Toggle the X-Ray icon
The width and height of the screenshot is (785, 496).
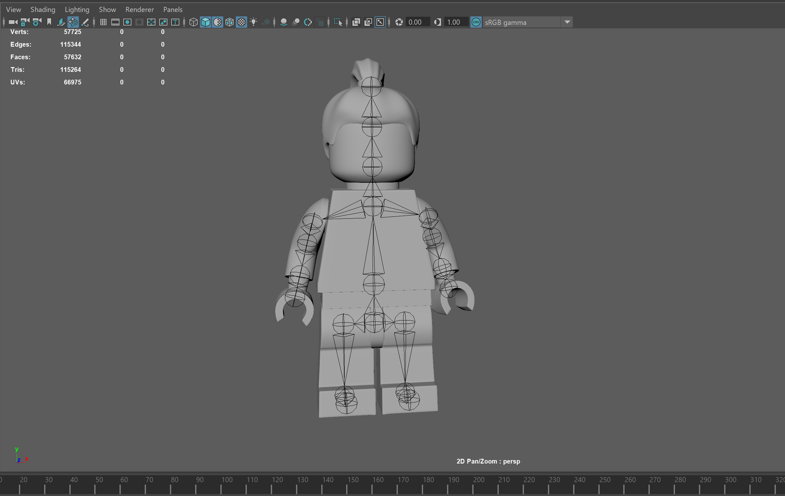click(356, 22)
